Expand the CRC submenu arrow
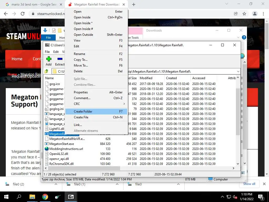This screenshot has height=202, width=269. click(x=124, y=104)
